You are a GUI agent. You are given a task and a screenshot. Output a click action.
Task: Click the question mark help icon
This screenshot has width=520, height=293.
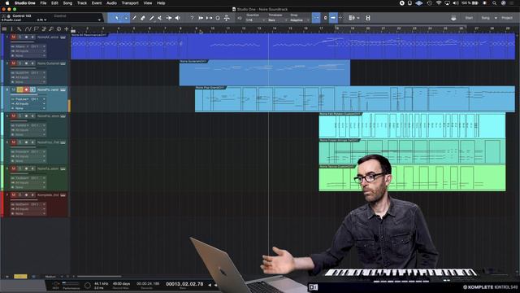pyautogui.click(x=192, y=18)
